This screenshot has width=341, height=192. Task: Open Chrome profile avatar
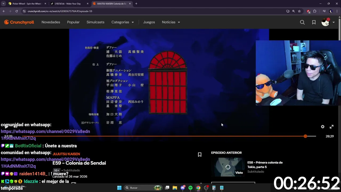[331, 11]
